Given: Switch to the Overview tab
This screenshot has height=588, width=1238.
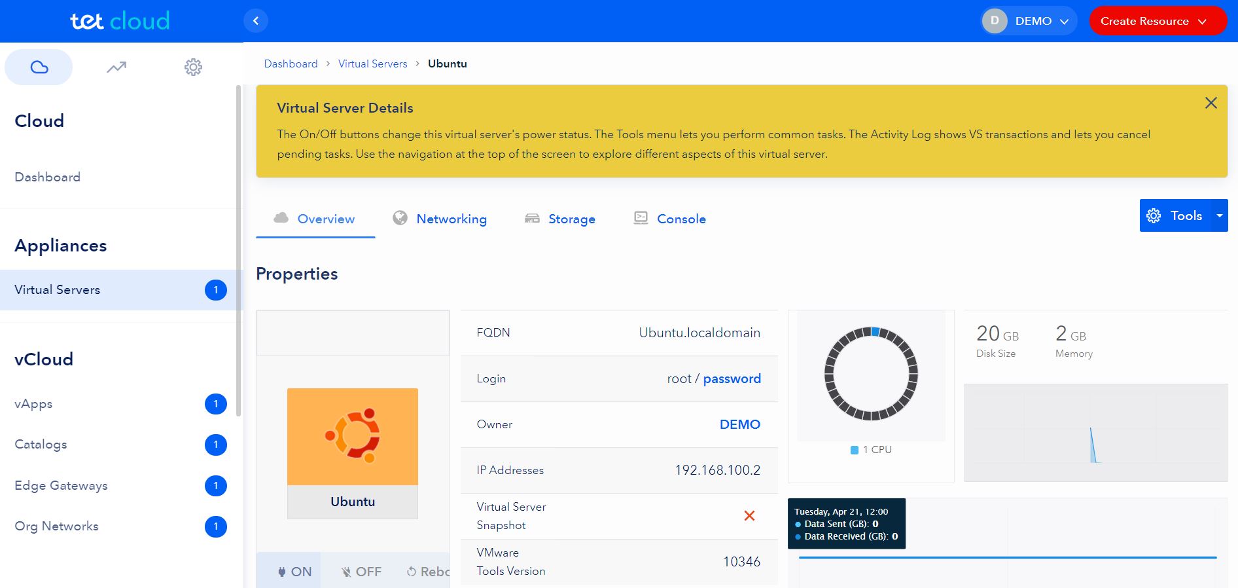Looking at the screenshot, I should point(315,219).
